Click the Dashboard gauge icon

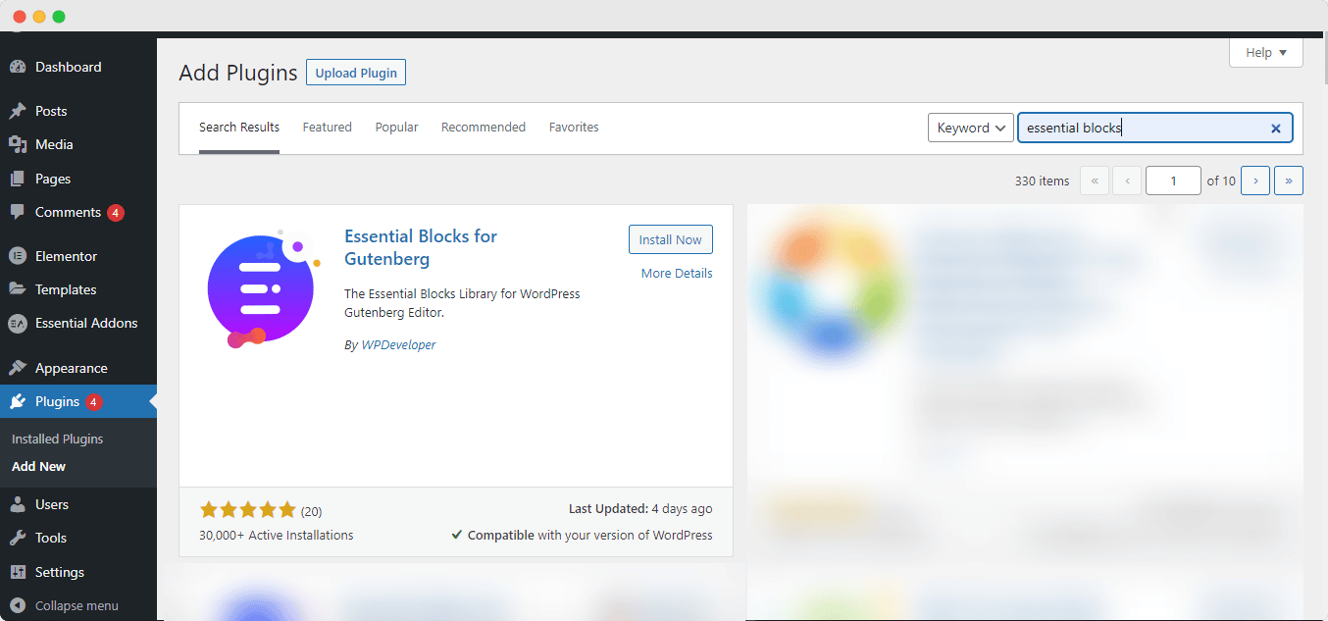pyautogui.click(x=18, y=68)
